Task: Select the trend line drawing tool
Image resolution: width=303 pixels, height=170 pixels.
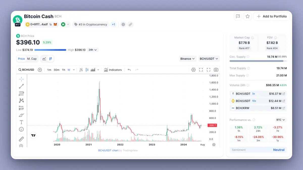Action: (21, 86)
